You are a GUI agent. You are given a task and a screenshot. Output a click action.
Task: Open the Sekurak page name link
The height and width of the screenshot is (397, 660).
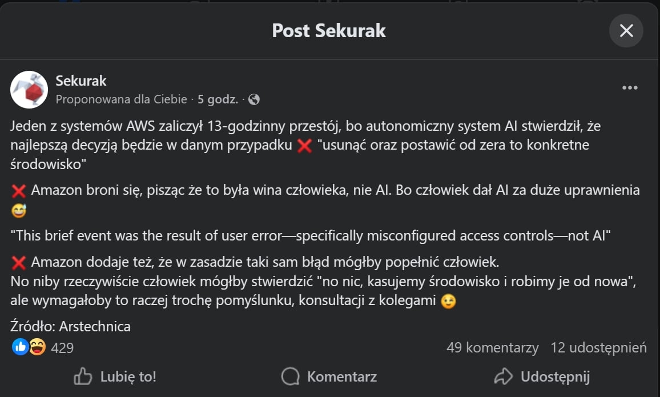(x=81, y=81)
